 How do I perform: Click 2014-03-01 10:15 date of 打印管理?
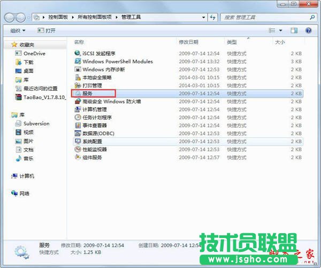pos(199,85)
